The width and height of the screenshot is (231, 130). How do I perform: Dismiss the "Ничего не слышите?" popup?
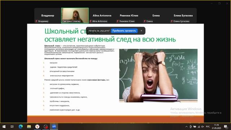pyautogui.click(x=141, y=31)
